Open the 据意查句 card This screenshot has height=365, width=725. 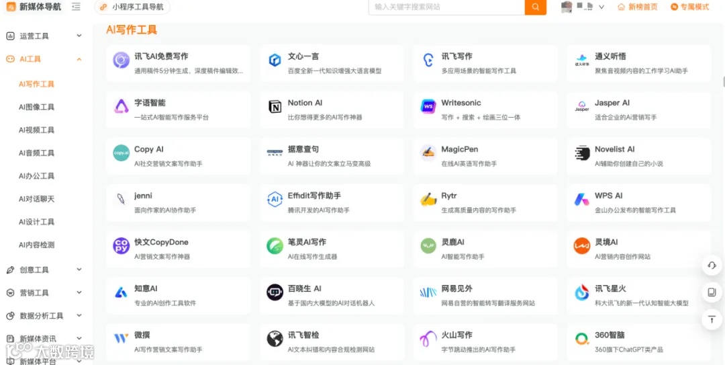point(332,156)
